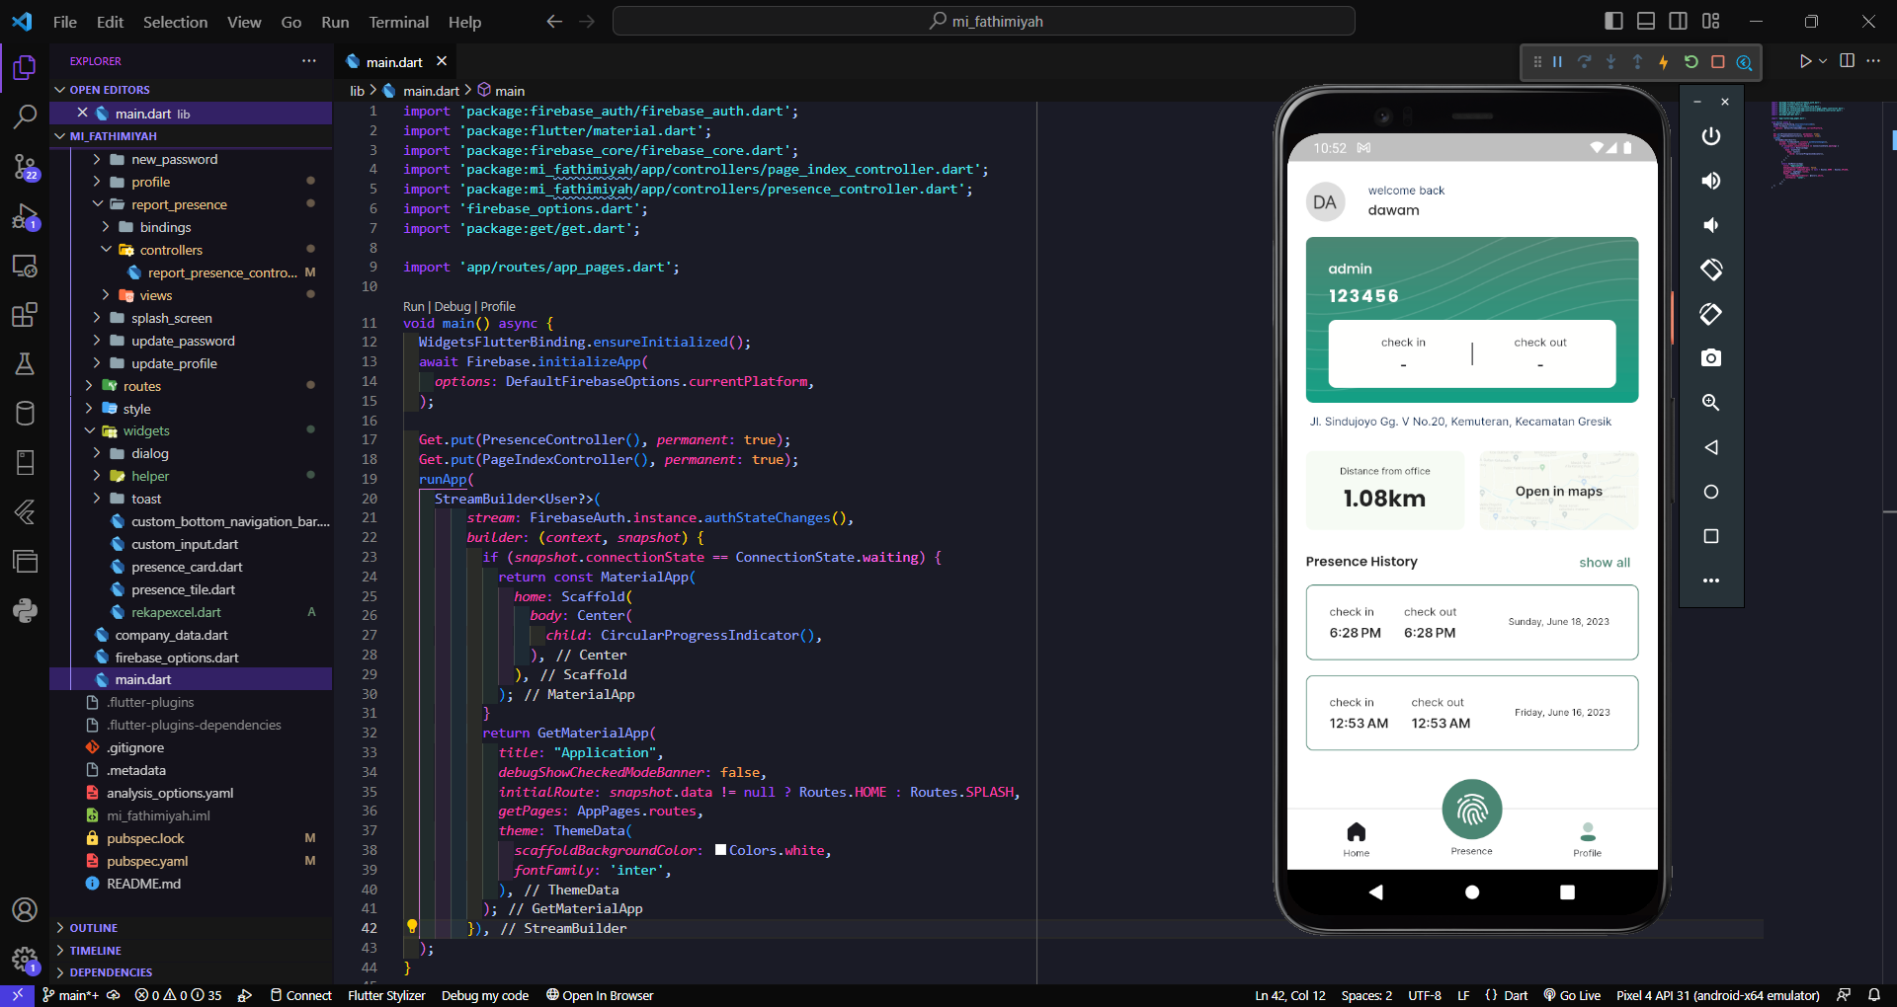Pause debugging from the debug toolbar
The width and height of the screenshot is (1897, 1007).
coord(1557,62)
